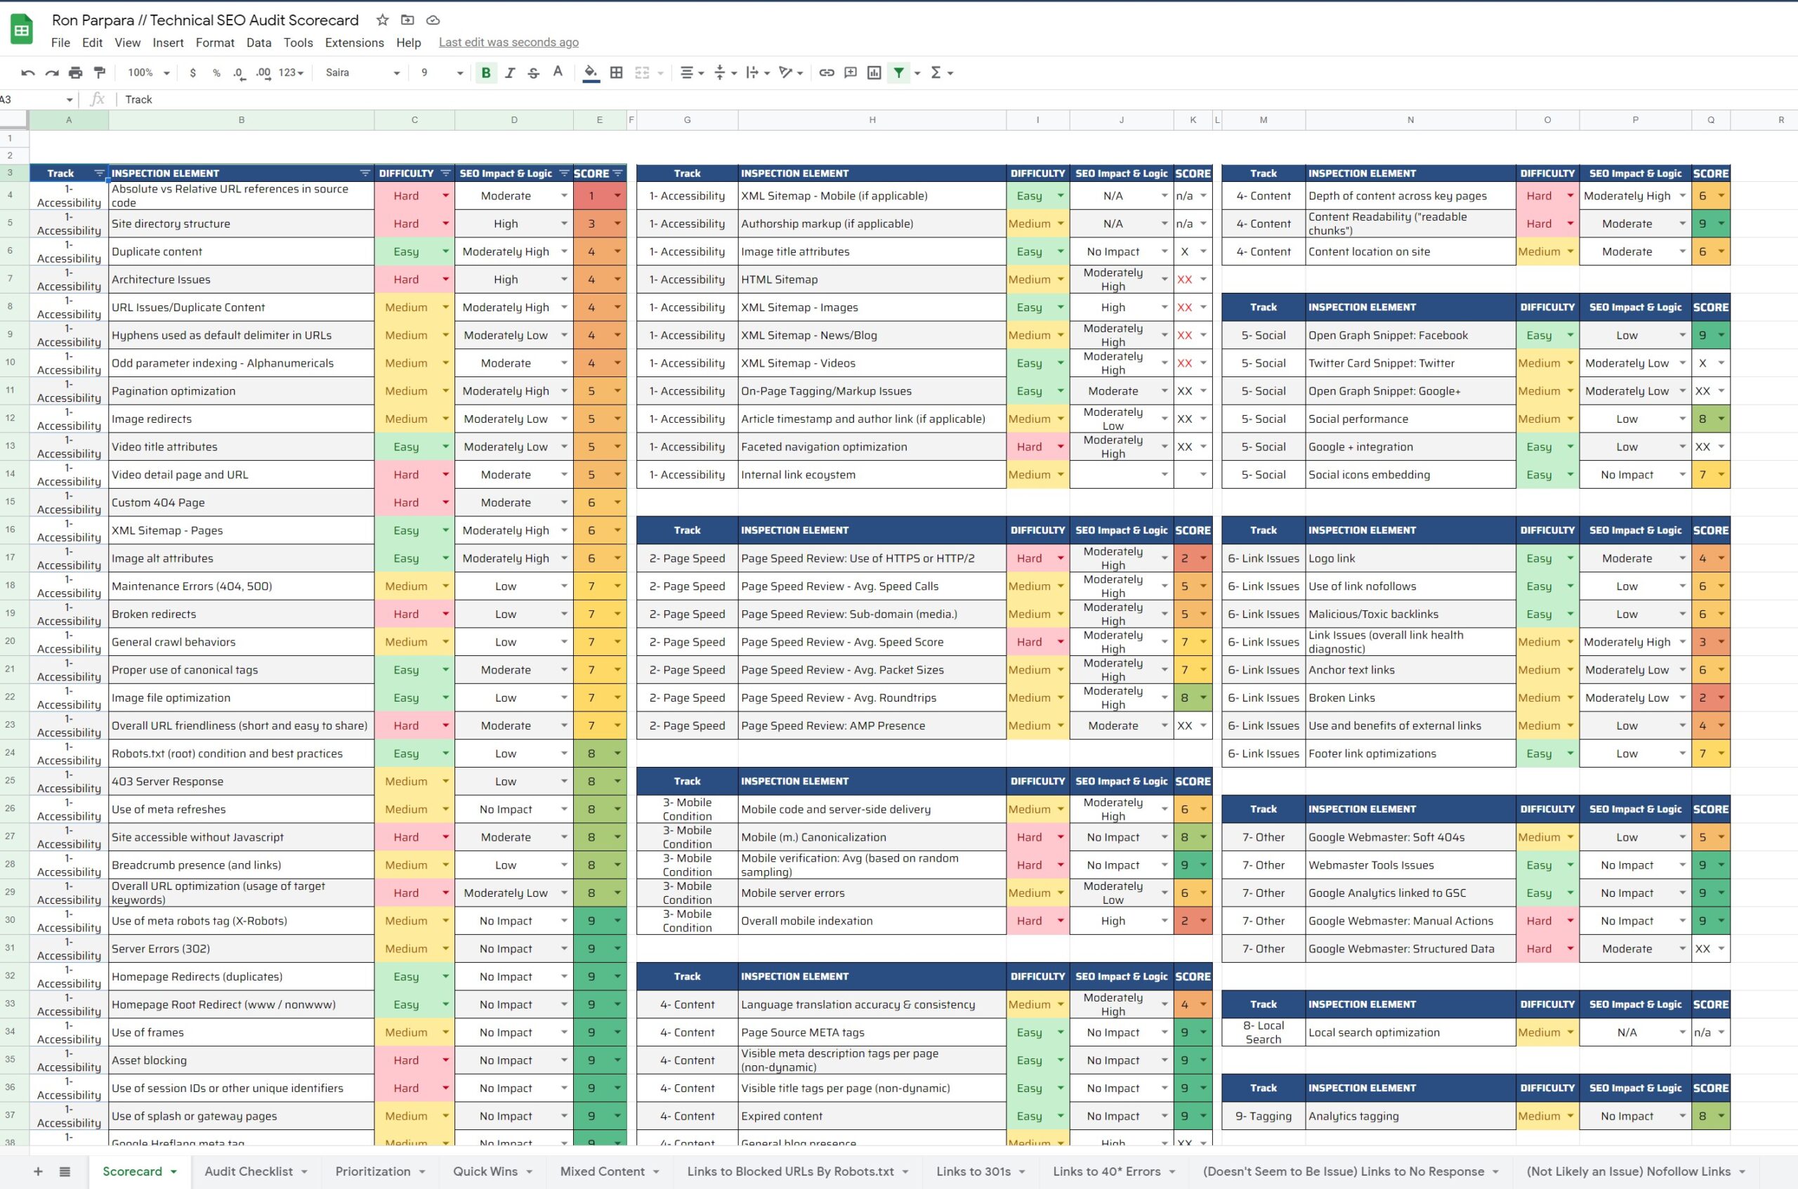Screen dimensions: 1798x1189
Task: Select the Paint format tool
Action: pos(99,73)
